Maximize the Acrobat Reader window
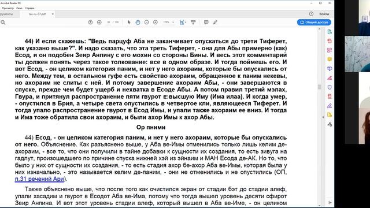The image size is (370, 208). [x=320, y=3]
